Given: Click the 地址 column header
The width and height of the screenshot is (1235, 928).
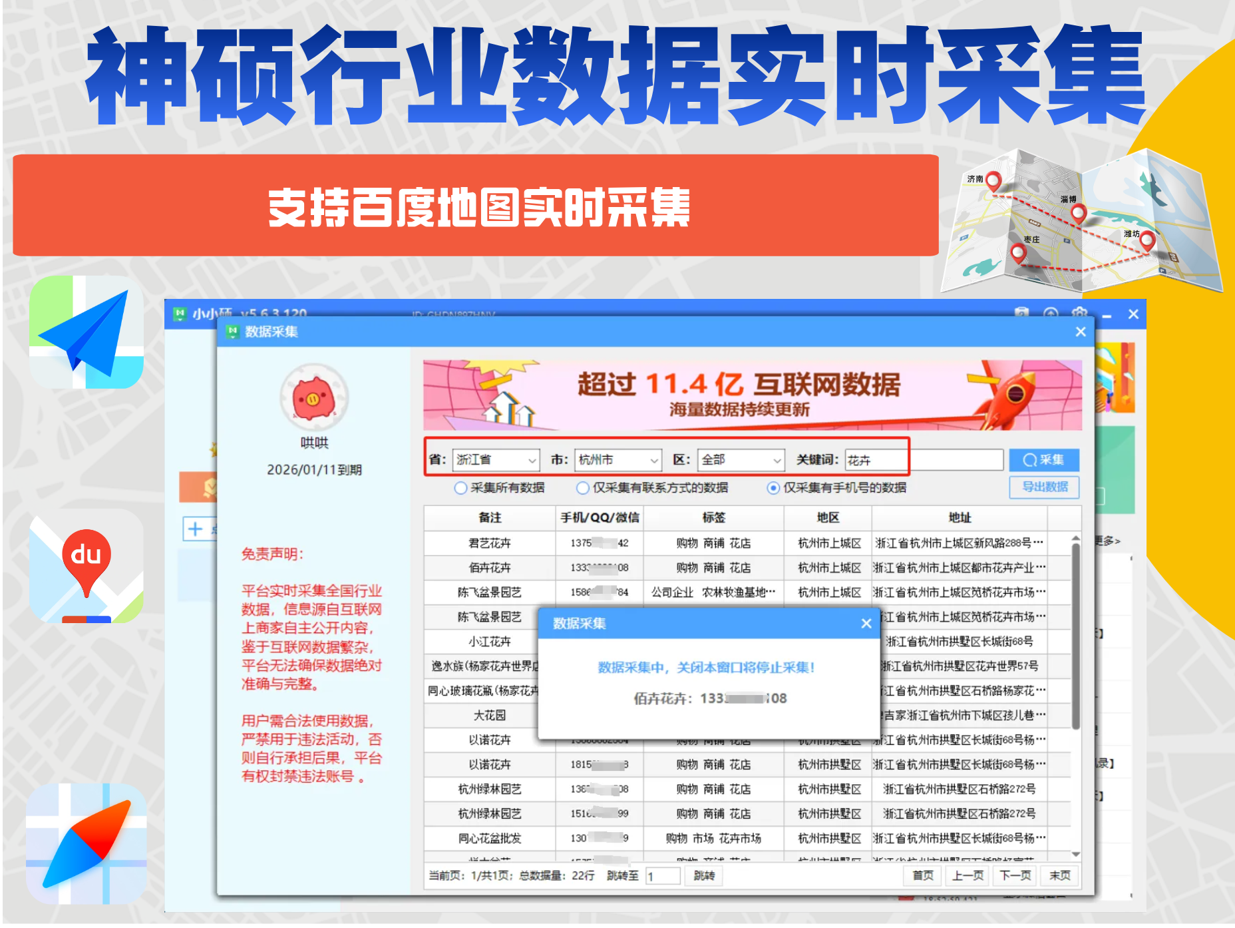Looking at the screenshot, I should click(960, 518).
